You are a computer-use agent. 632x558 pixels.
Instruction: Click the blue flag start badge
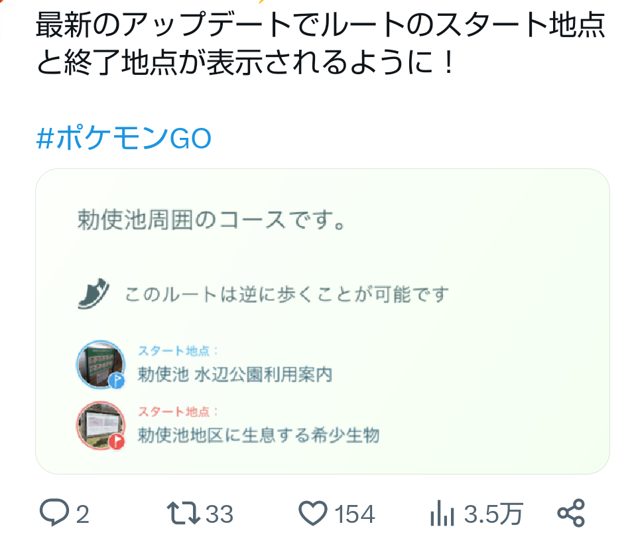pyautogui.click(x=117, y=380)
